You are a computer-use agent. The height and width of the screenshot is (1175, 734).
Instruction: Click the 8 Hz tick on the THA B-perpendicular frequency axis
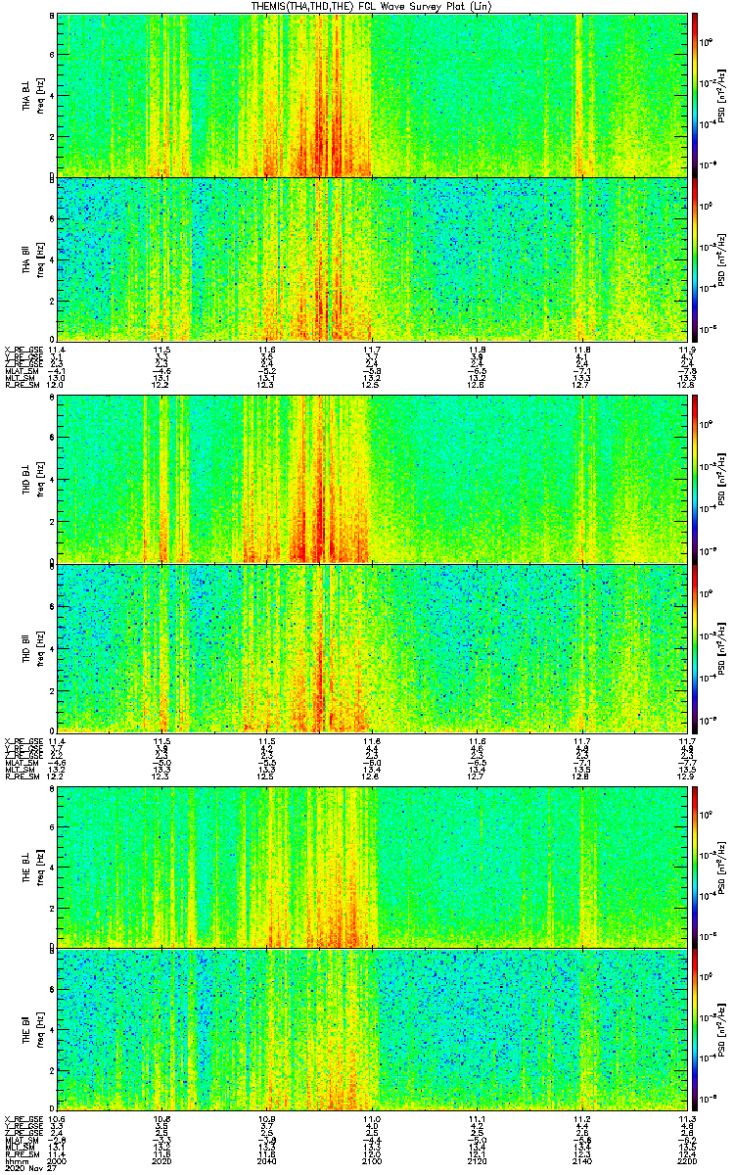(52, 17)
